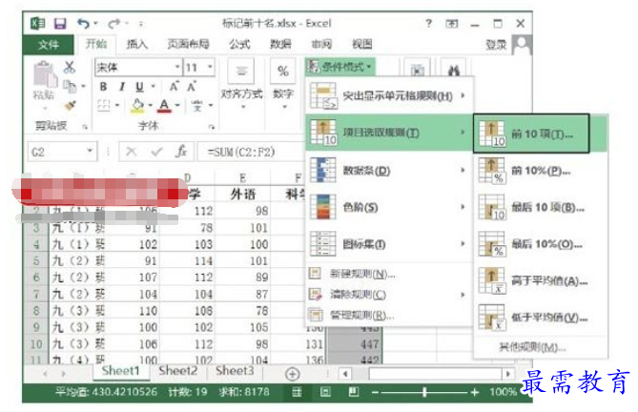Click the Find binoculars icon in ribbon
Viewport: 638px width, 412px height.
454,71
